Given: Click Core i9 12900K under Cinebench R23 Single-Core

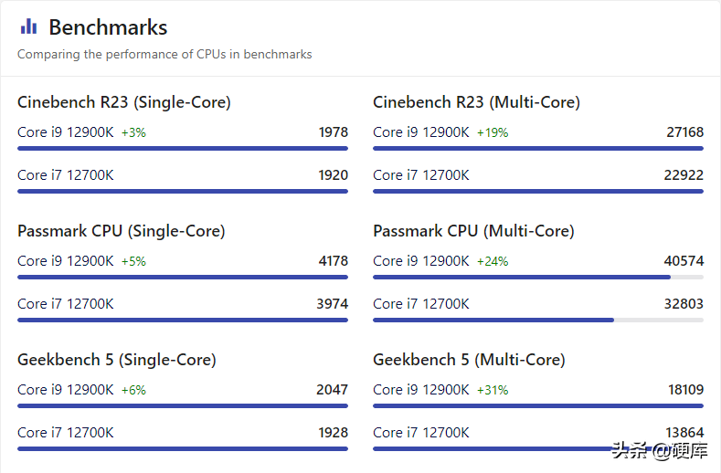Looking at the screenshot, I should (x=65, y=132).
